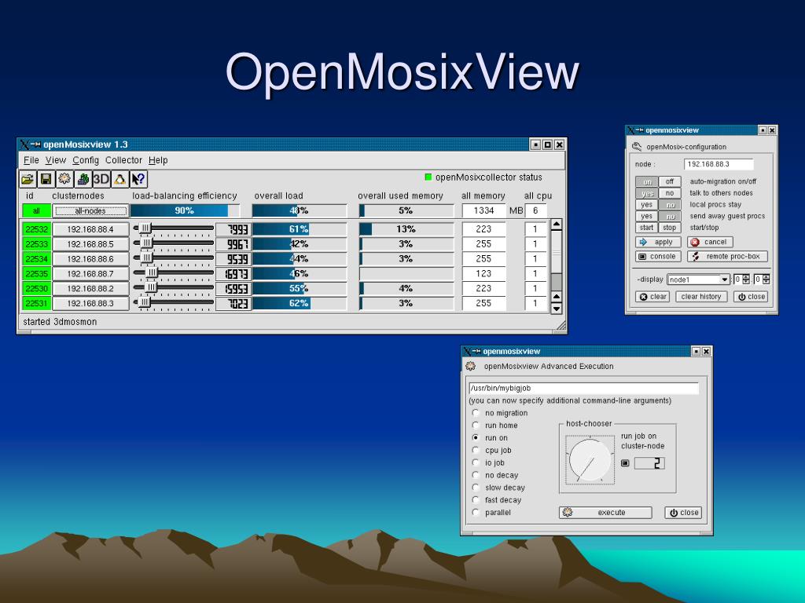This screenshot has height=603, width=805.
Task: Click node button 192.168.88.7
Action: click(x=90, y=274)
